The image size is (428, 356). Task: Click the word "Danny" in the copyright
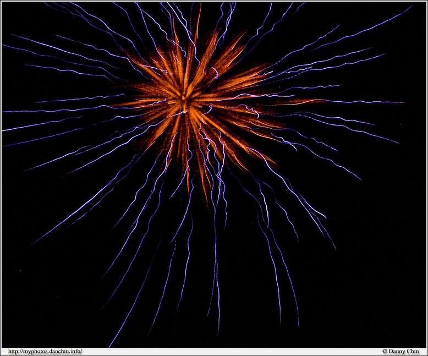pyautogui.click(x=397, y=351)
